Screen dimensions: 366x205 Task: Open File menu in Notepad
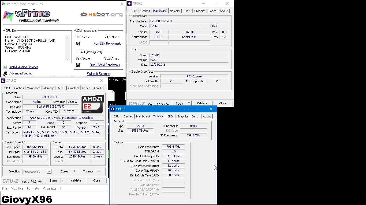pos(5,188)
